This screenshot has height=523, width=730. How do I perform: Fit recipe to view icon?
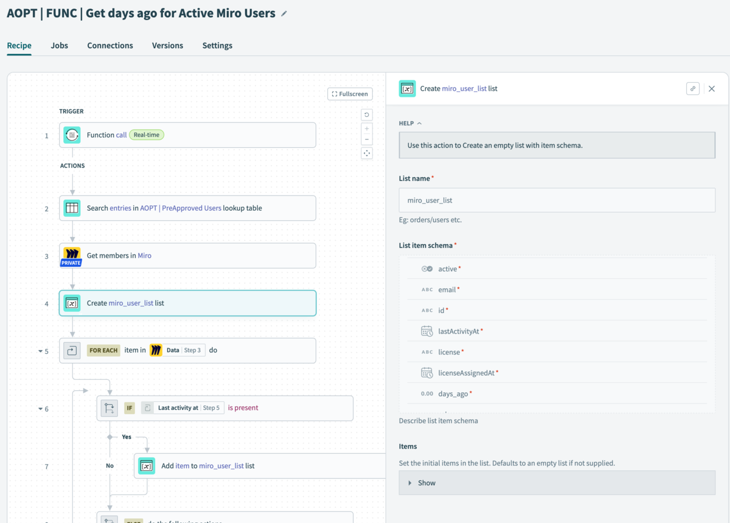click(x=367, y=153)
